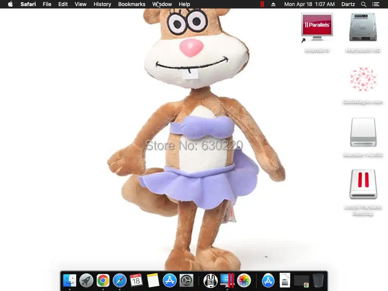Open the History menu
This screenshot has height=291, width=388.
pyautogui.click(x=102, y=4)
